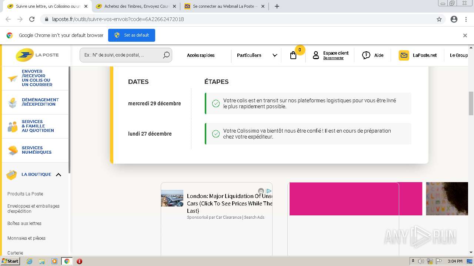
Task: Click the mercredi 29 décembre date
Action: 154,103
